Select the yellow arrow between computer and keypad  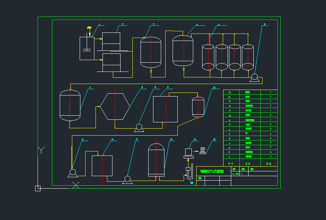196,151
